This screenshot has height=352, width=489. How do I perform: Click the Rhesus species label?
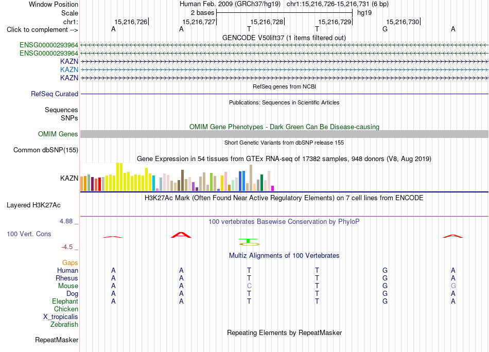67,278
